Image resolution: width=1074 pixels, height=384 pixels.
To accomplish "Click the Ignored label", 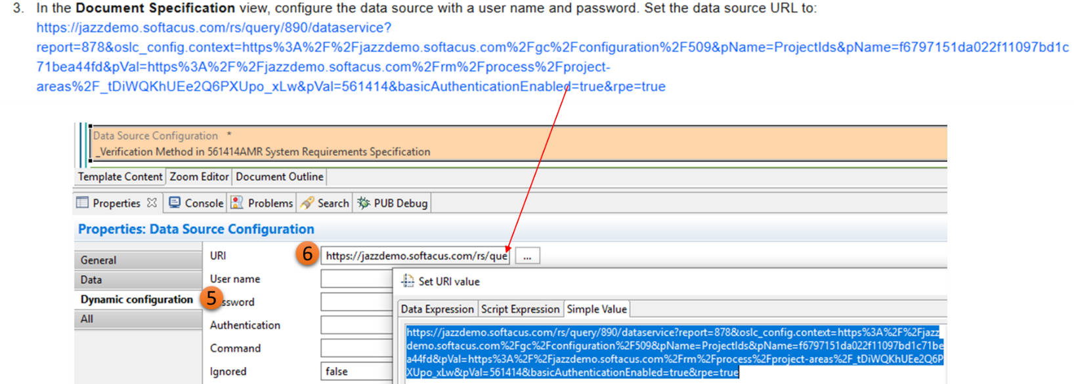I will pyautogui.click(x=228, y=372).
